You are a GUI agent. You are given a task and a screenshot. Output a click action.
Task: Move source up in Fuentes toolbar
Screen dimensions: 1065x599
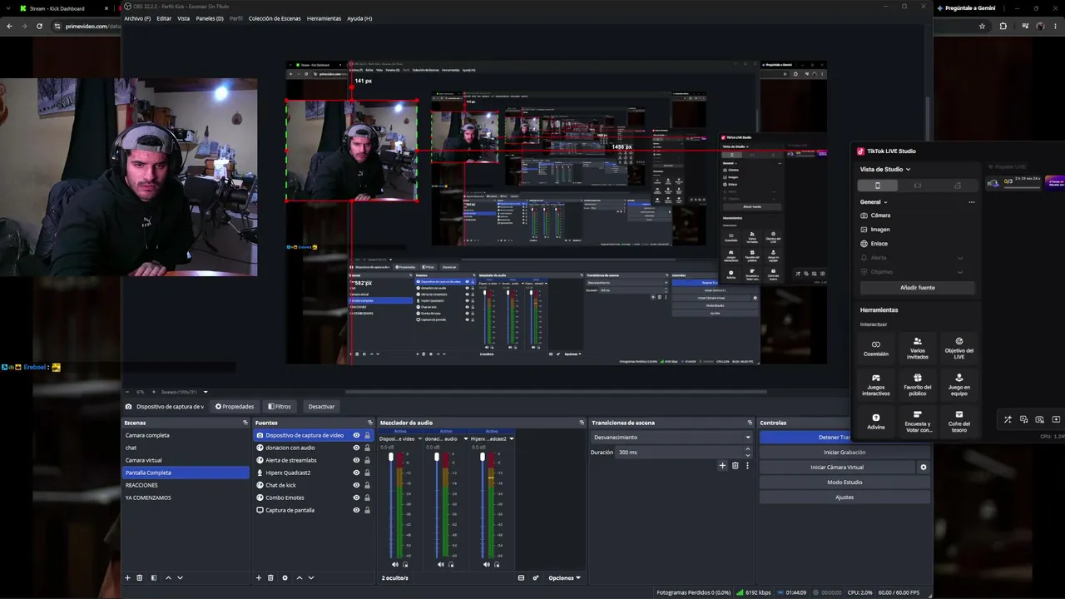(x=300, y=577)
